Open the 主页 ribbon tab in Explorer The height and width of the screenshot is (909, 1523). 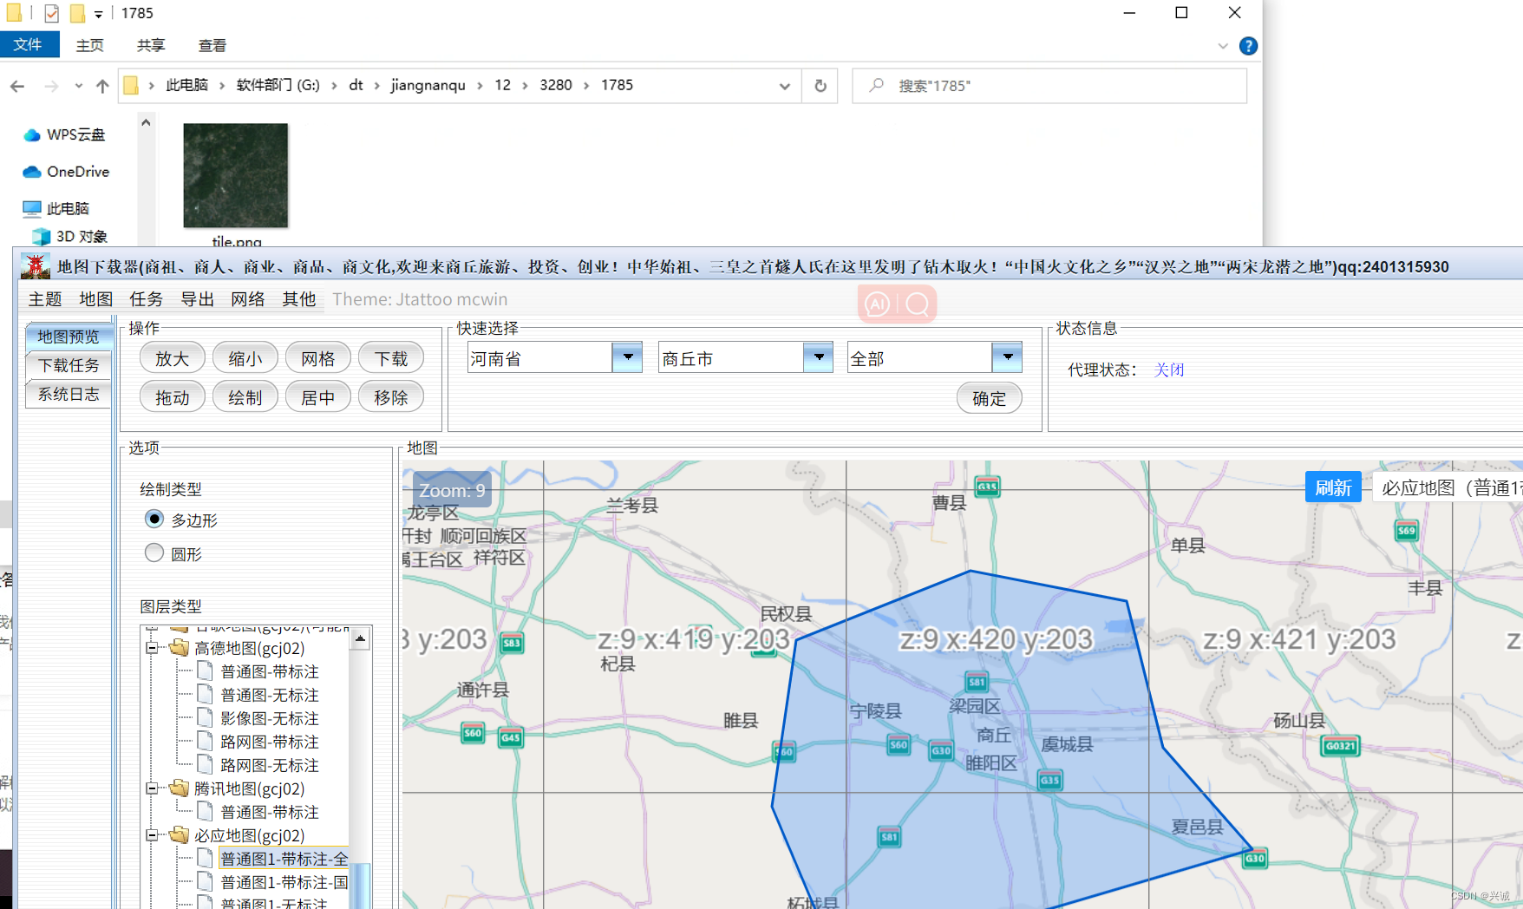90,45
